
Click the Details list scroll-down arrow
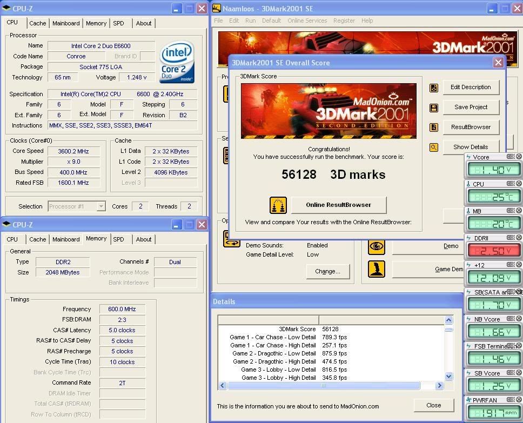(448, 377)
